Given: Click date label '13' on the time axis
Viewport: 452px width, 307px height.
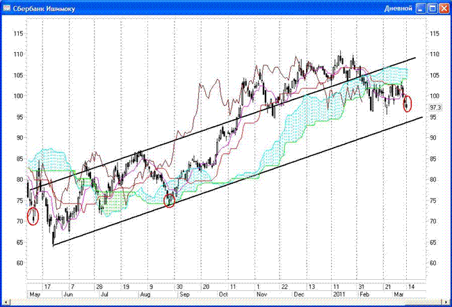Looking at the screenshot, I should pyautogui.click(x=312, y=287).
